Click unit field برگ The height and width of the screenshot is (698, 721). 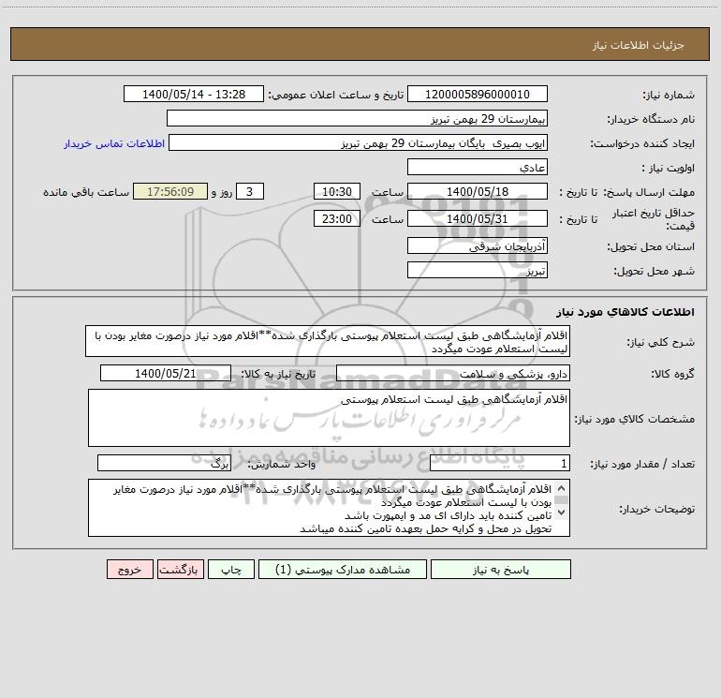[164, 464]
